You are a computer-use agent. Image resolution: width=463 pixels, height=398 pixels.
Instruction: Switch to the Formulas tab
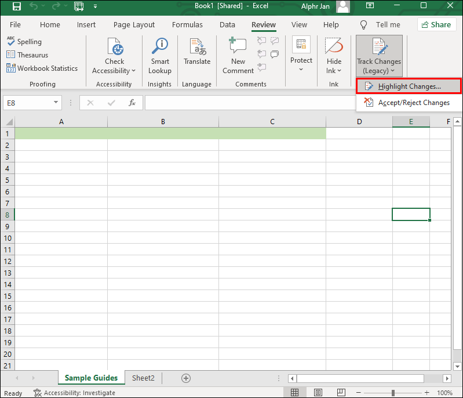pyautogui.click(x=187, y=24)
